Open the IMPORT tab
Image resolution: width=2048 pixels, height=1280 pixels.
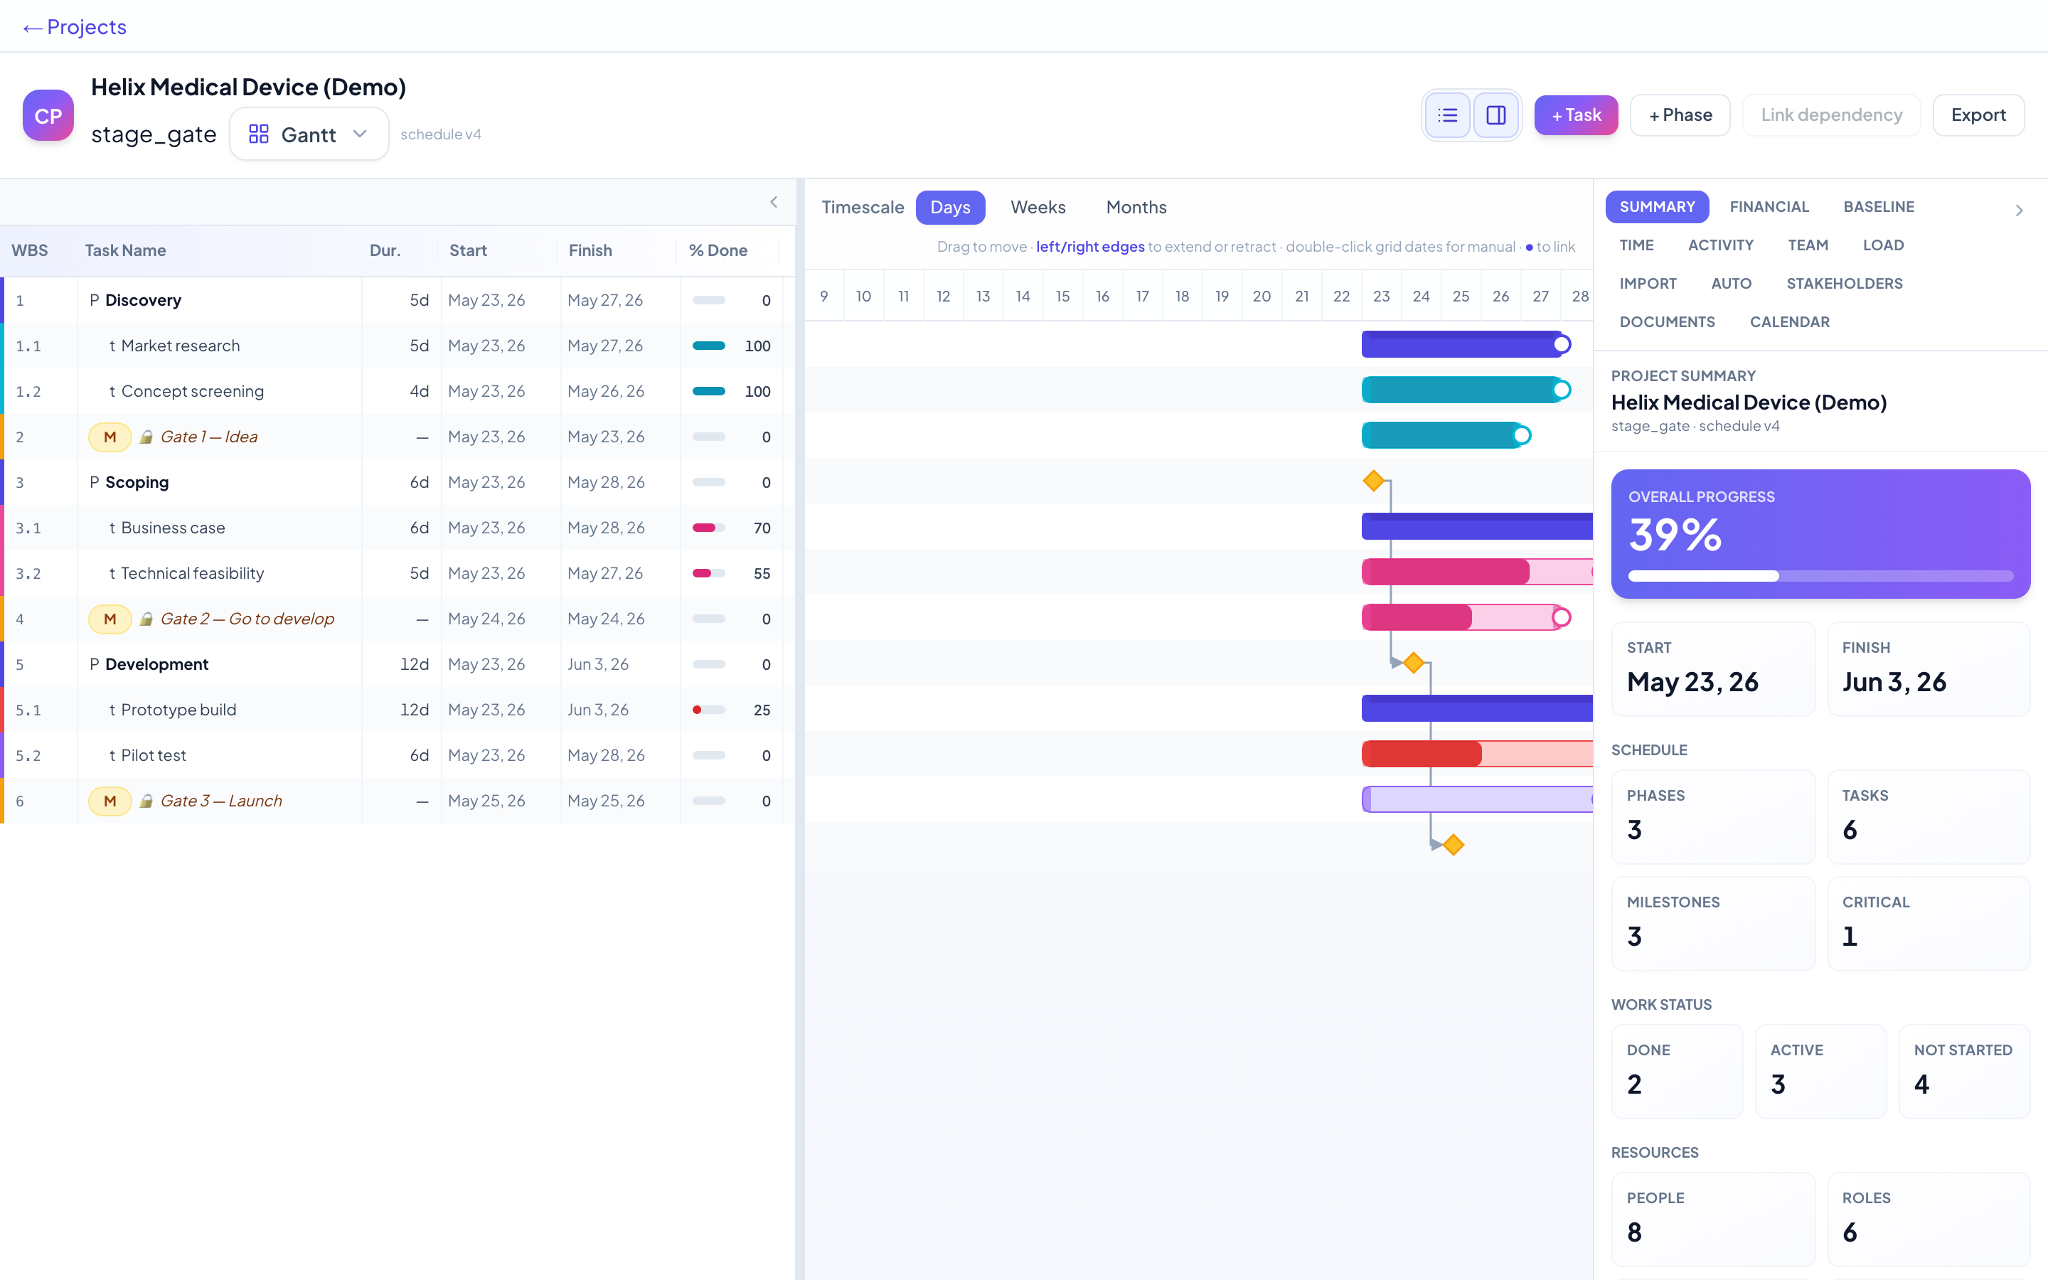(1647, 284)
